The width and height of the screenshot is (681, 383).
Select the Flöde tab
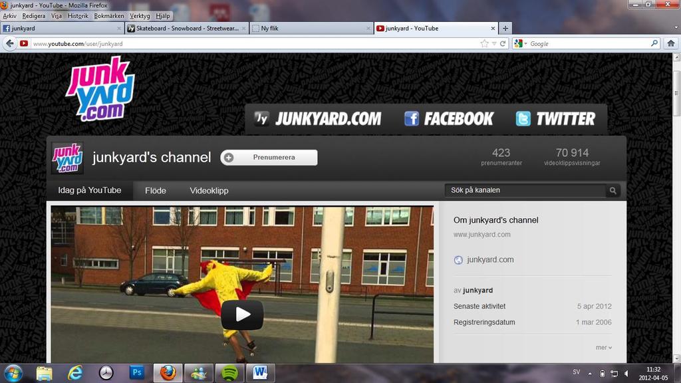156,191
